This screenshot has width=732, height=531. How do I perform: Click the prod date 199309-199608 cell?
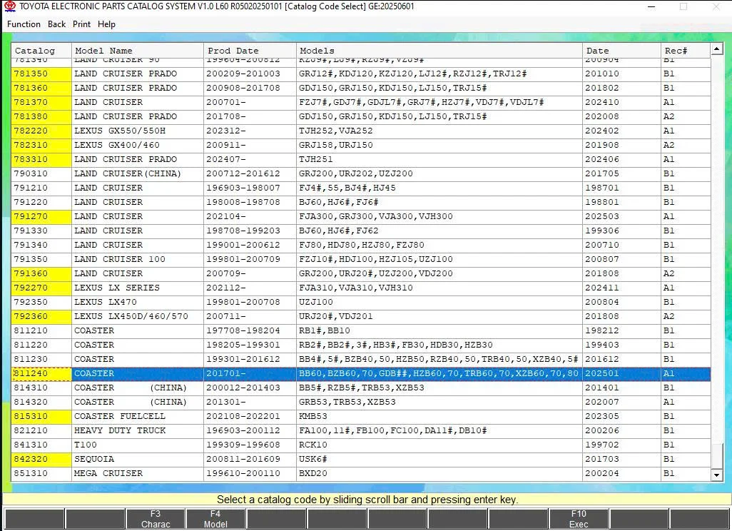pos(250,445)
